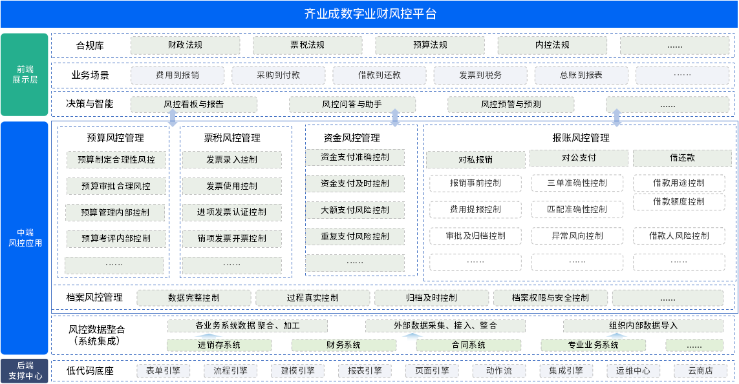This screenshot has height=384, width=739.
Task: Click 销项发票开票控制 item
Action: (232, 239)
